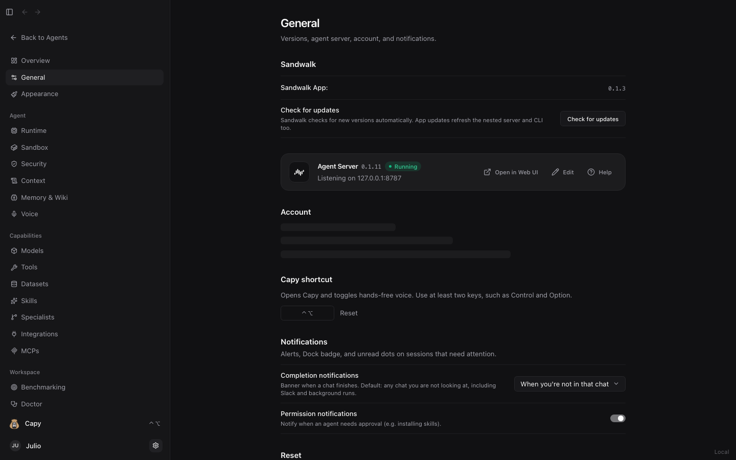Toggle Permission notifications switch
The image size is (736, 460).
(617, 418)
